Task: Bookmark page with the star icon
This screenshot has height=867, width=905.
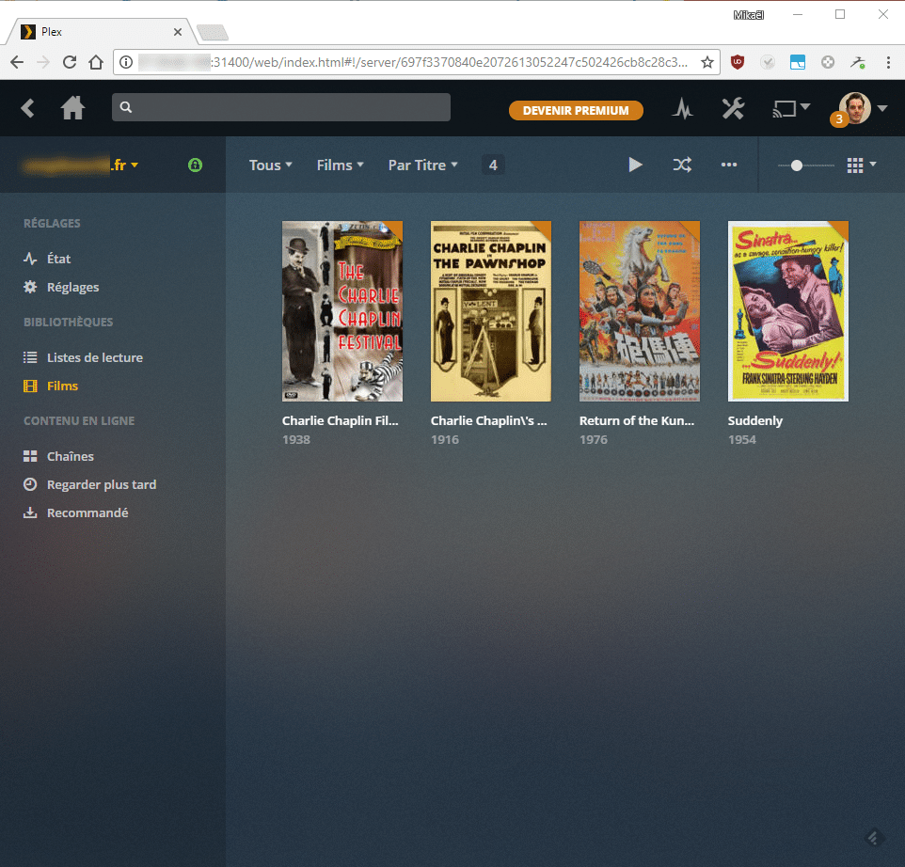Action: pos(707,62)
